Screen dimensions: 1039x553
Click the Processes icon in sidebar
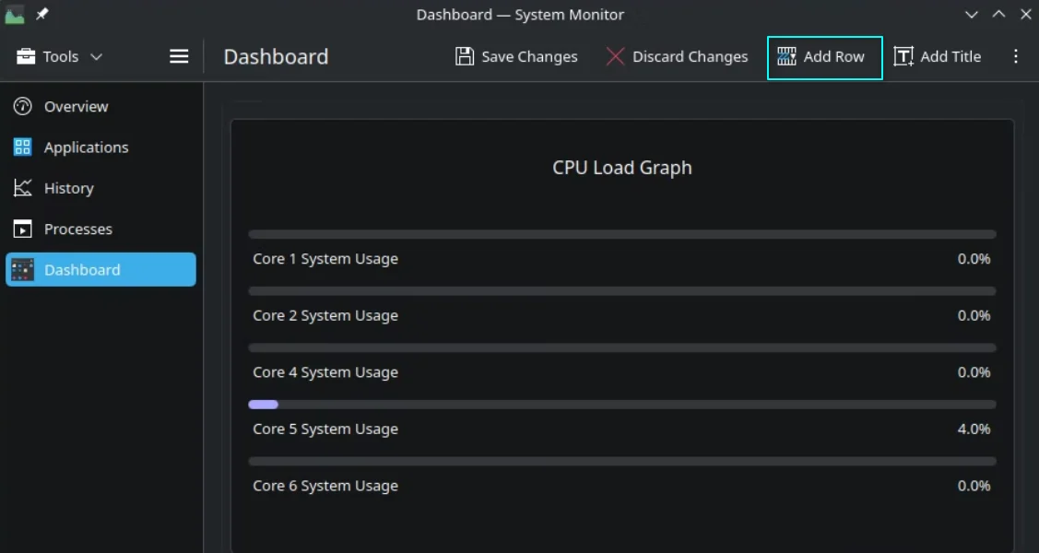[x=22, y=229]
